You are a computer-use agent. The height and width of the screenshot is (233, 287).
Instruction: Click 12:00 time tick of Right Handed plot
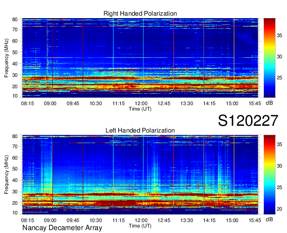[x=141, y=103]
